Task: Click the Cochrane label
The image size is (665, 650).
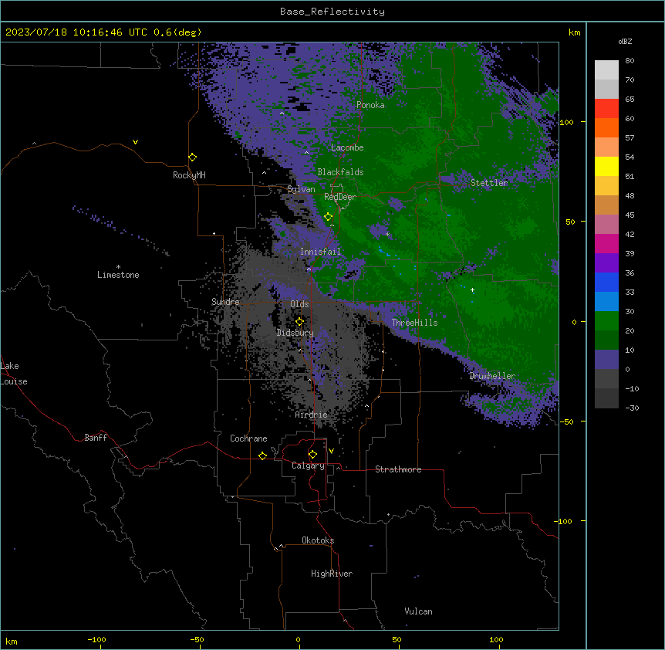Action: [248, 438]
